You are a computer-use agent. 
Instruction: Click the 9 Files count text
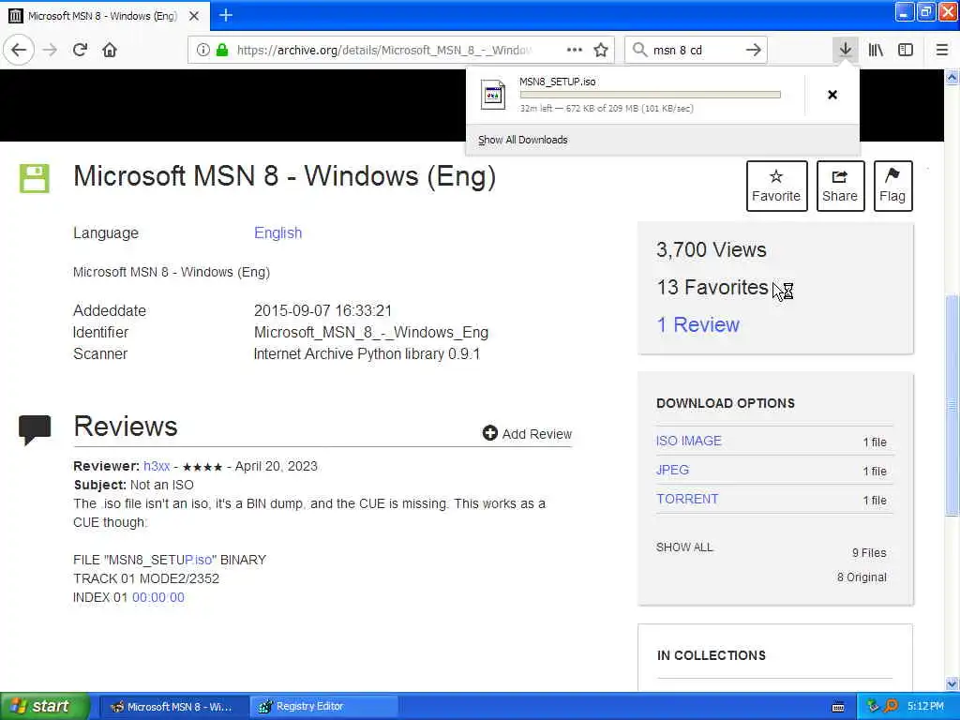869,553
